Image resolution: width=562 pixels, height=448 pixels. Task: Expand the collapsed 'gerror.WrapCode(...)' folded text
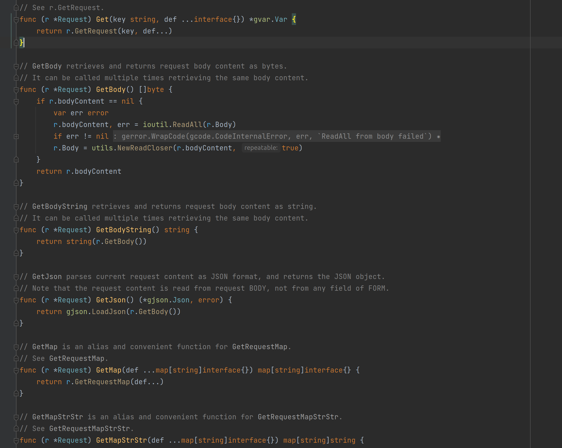[277, 137]
